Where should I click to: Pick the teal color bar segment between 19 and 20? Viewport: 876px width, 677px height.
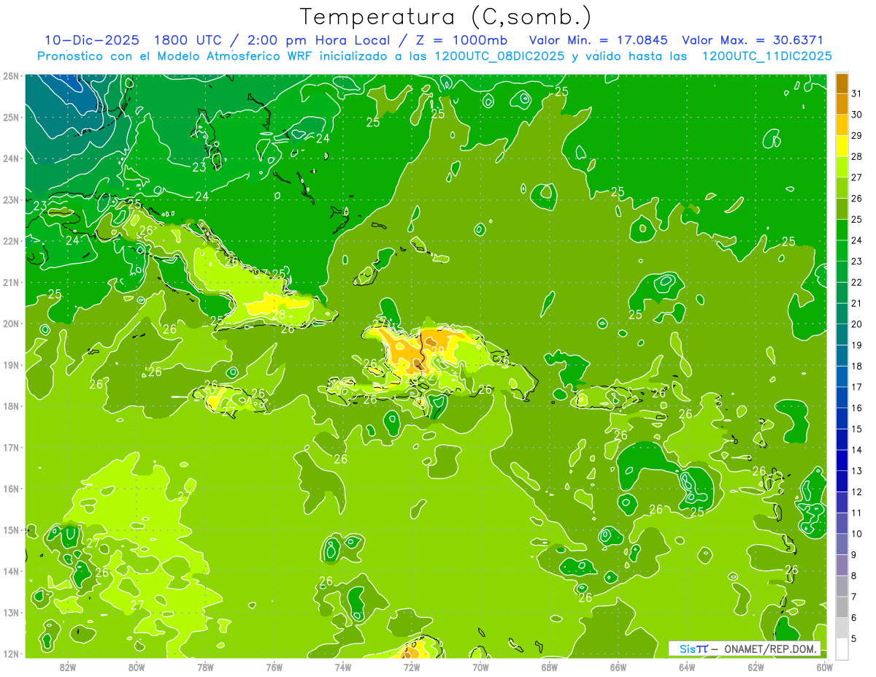point(842,335)
